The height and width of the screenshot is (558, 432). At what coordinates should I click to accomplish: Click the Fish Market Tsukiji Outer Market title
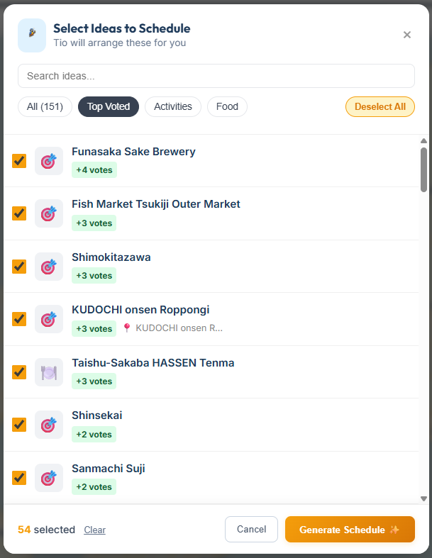[x=156, y=204]
